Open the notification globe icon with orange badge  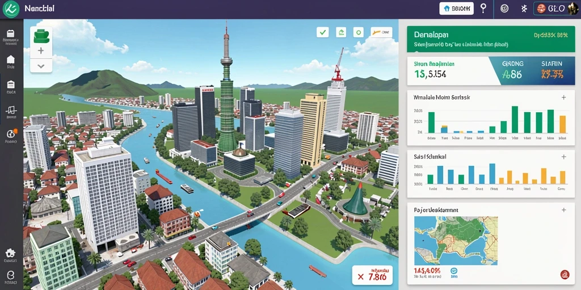click(x=11, y=134)
